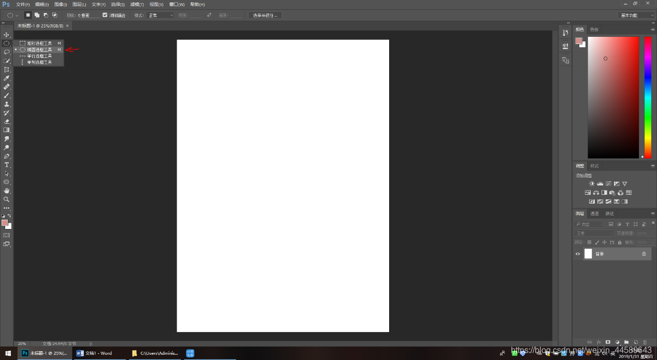Image resolution: width=657 pixels, height=360 pixels.
Task: Reset default foreground and background colors
Action: (3, 216)
